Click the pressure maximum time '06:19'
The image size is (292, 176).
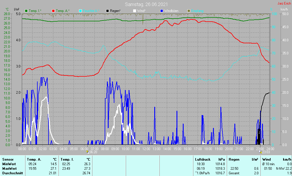pos(200,168)
